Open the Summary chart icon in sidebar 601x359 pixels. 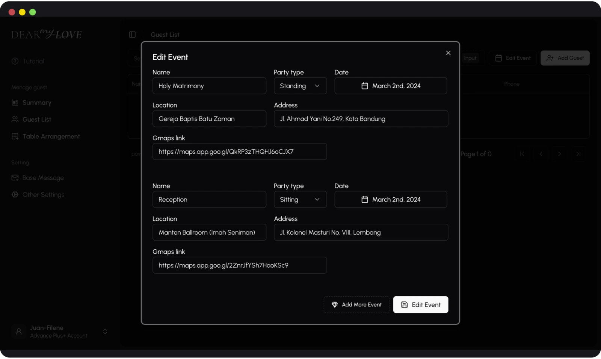coord(15,102)
